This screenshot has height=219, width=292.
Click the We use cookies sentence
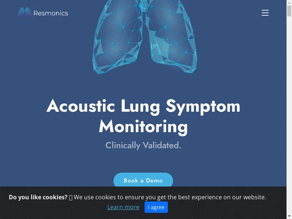click(x=170, y=197)
